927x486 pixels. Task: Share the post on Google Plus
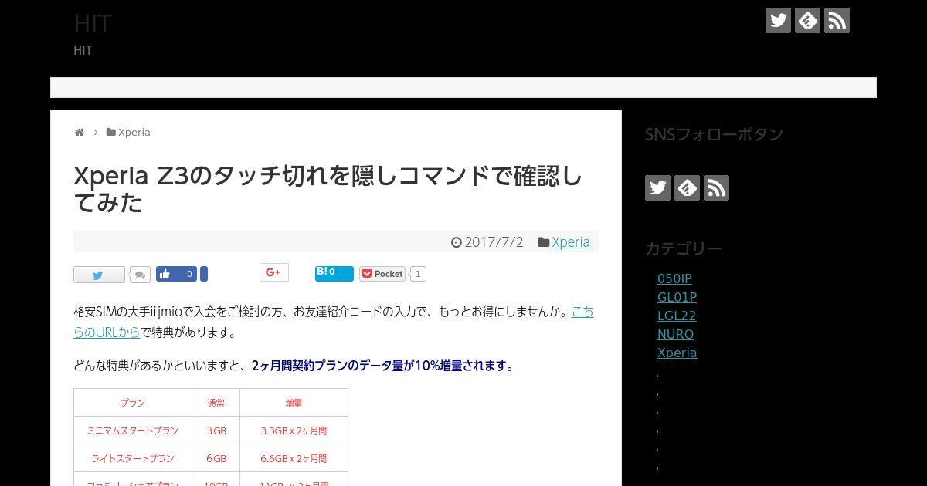click(273, 272)
